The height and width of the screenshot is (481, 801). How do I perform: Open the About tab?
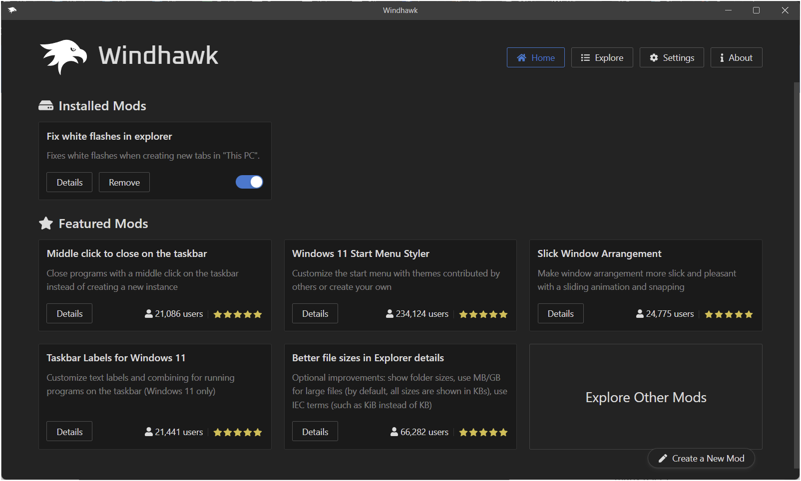736,57
